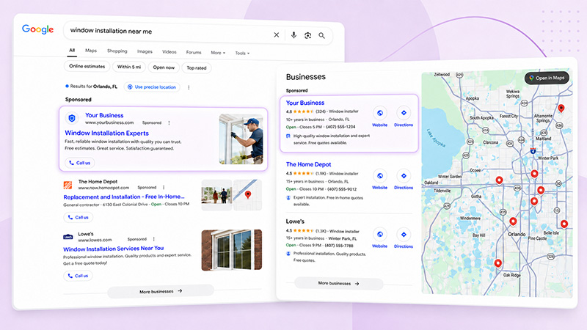
Task: Click the www.yourbusiness.com URL text
Action: click(x=109, y=122)
